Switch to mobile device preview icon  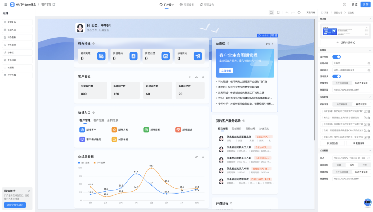tap(278, 12)
